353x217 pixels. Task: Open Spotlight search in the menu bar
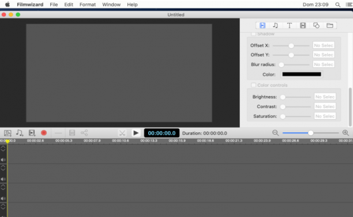pyautogui.click(x=337, y=5)
